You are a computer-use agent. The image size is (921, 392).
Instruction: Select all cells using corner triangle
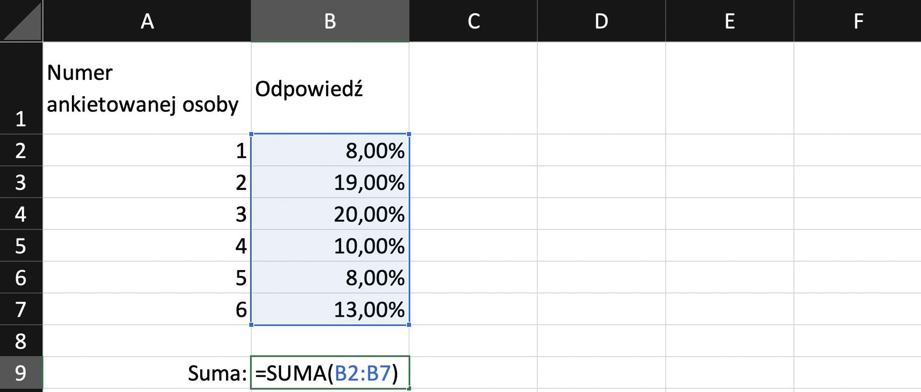tap(22, 21)
